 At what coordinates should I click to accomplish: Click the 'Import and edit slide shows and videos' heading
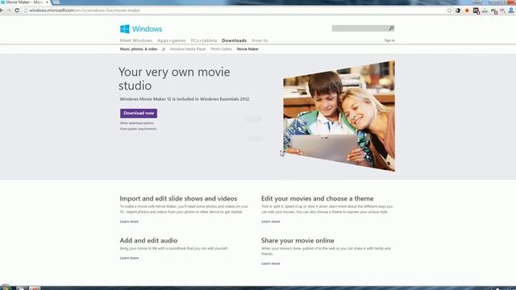pyautogui.click(x=178, y=199)
